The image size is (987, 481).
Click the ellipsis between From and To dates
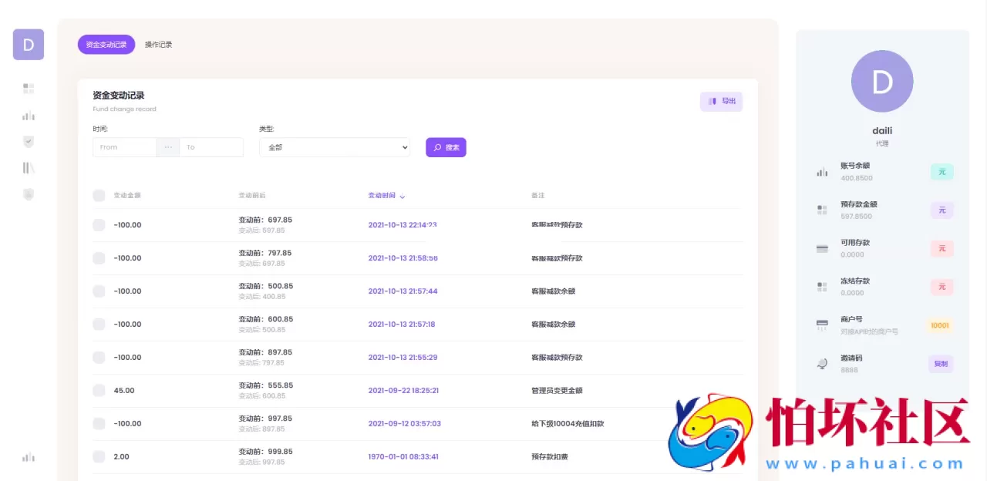click(168, 146)
